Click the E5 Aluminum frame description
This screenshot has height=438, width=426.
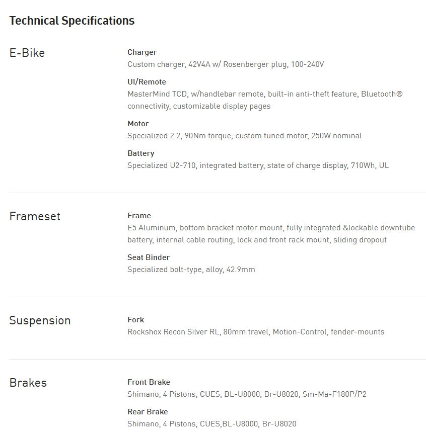tap(271, 234)
